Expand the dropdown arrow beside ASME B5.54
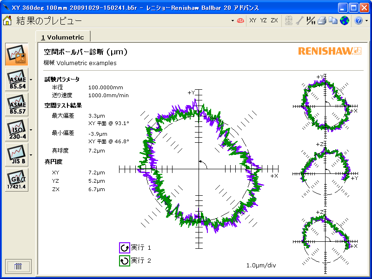 pos(31,80)
